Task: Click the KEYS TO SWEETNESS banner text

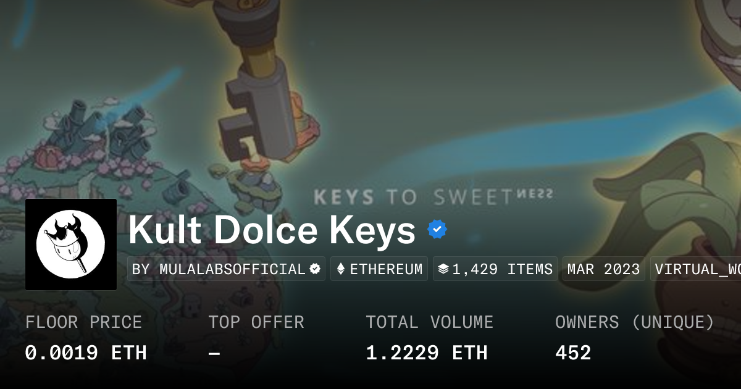Action: [432, 198]
